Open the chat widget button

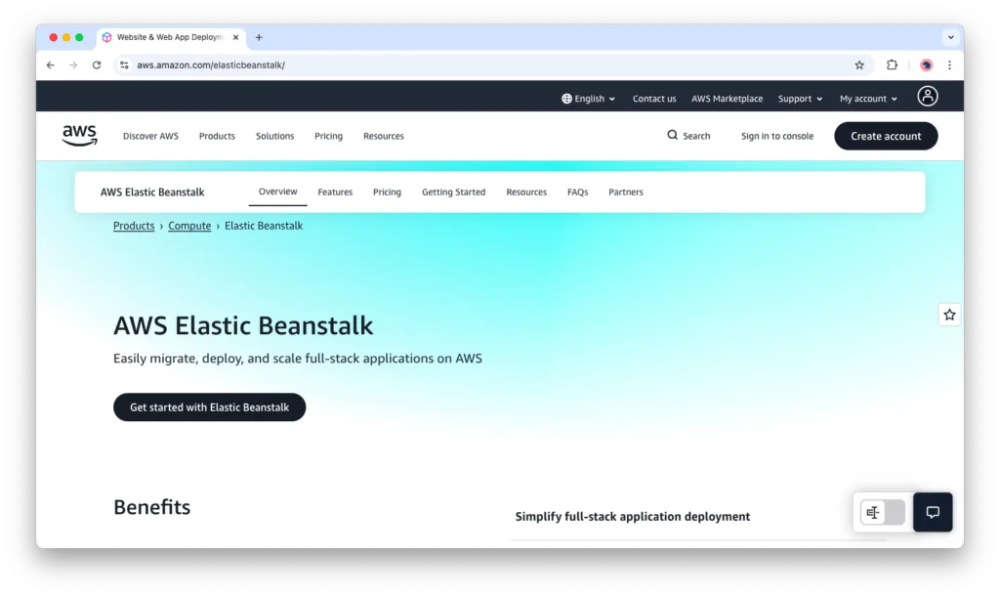(933, 512)
